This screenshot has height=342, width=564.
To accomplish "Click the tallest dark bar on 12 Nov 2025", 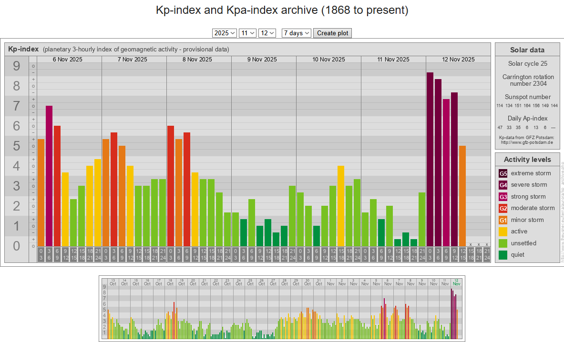I will point(430,158).
